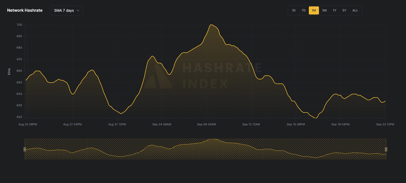The height and width of the screenshot is (183, 406).
Task: Click the 700 y-axis value
Action: (x=19, y=25)
